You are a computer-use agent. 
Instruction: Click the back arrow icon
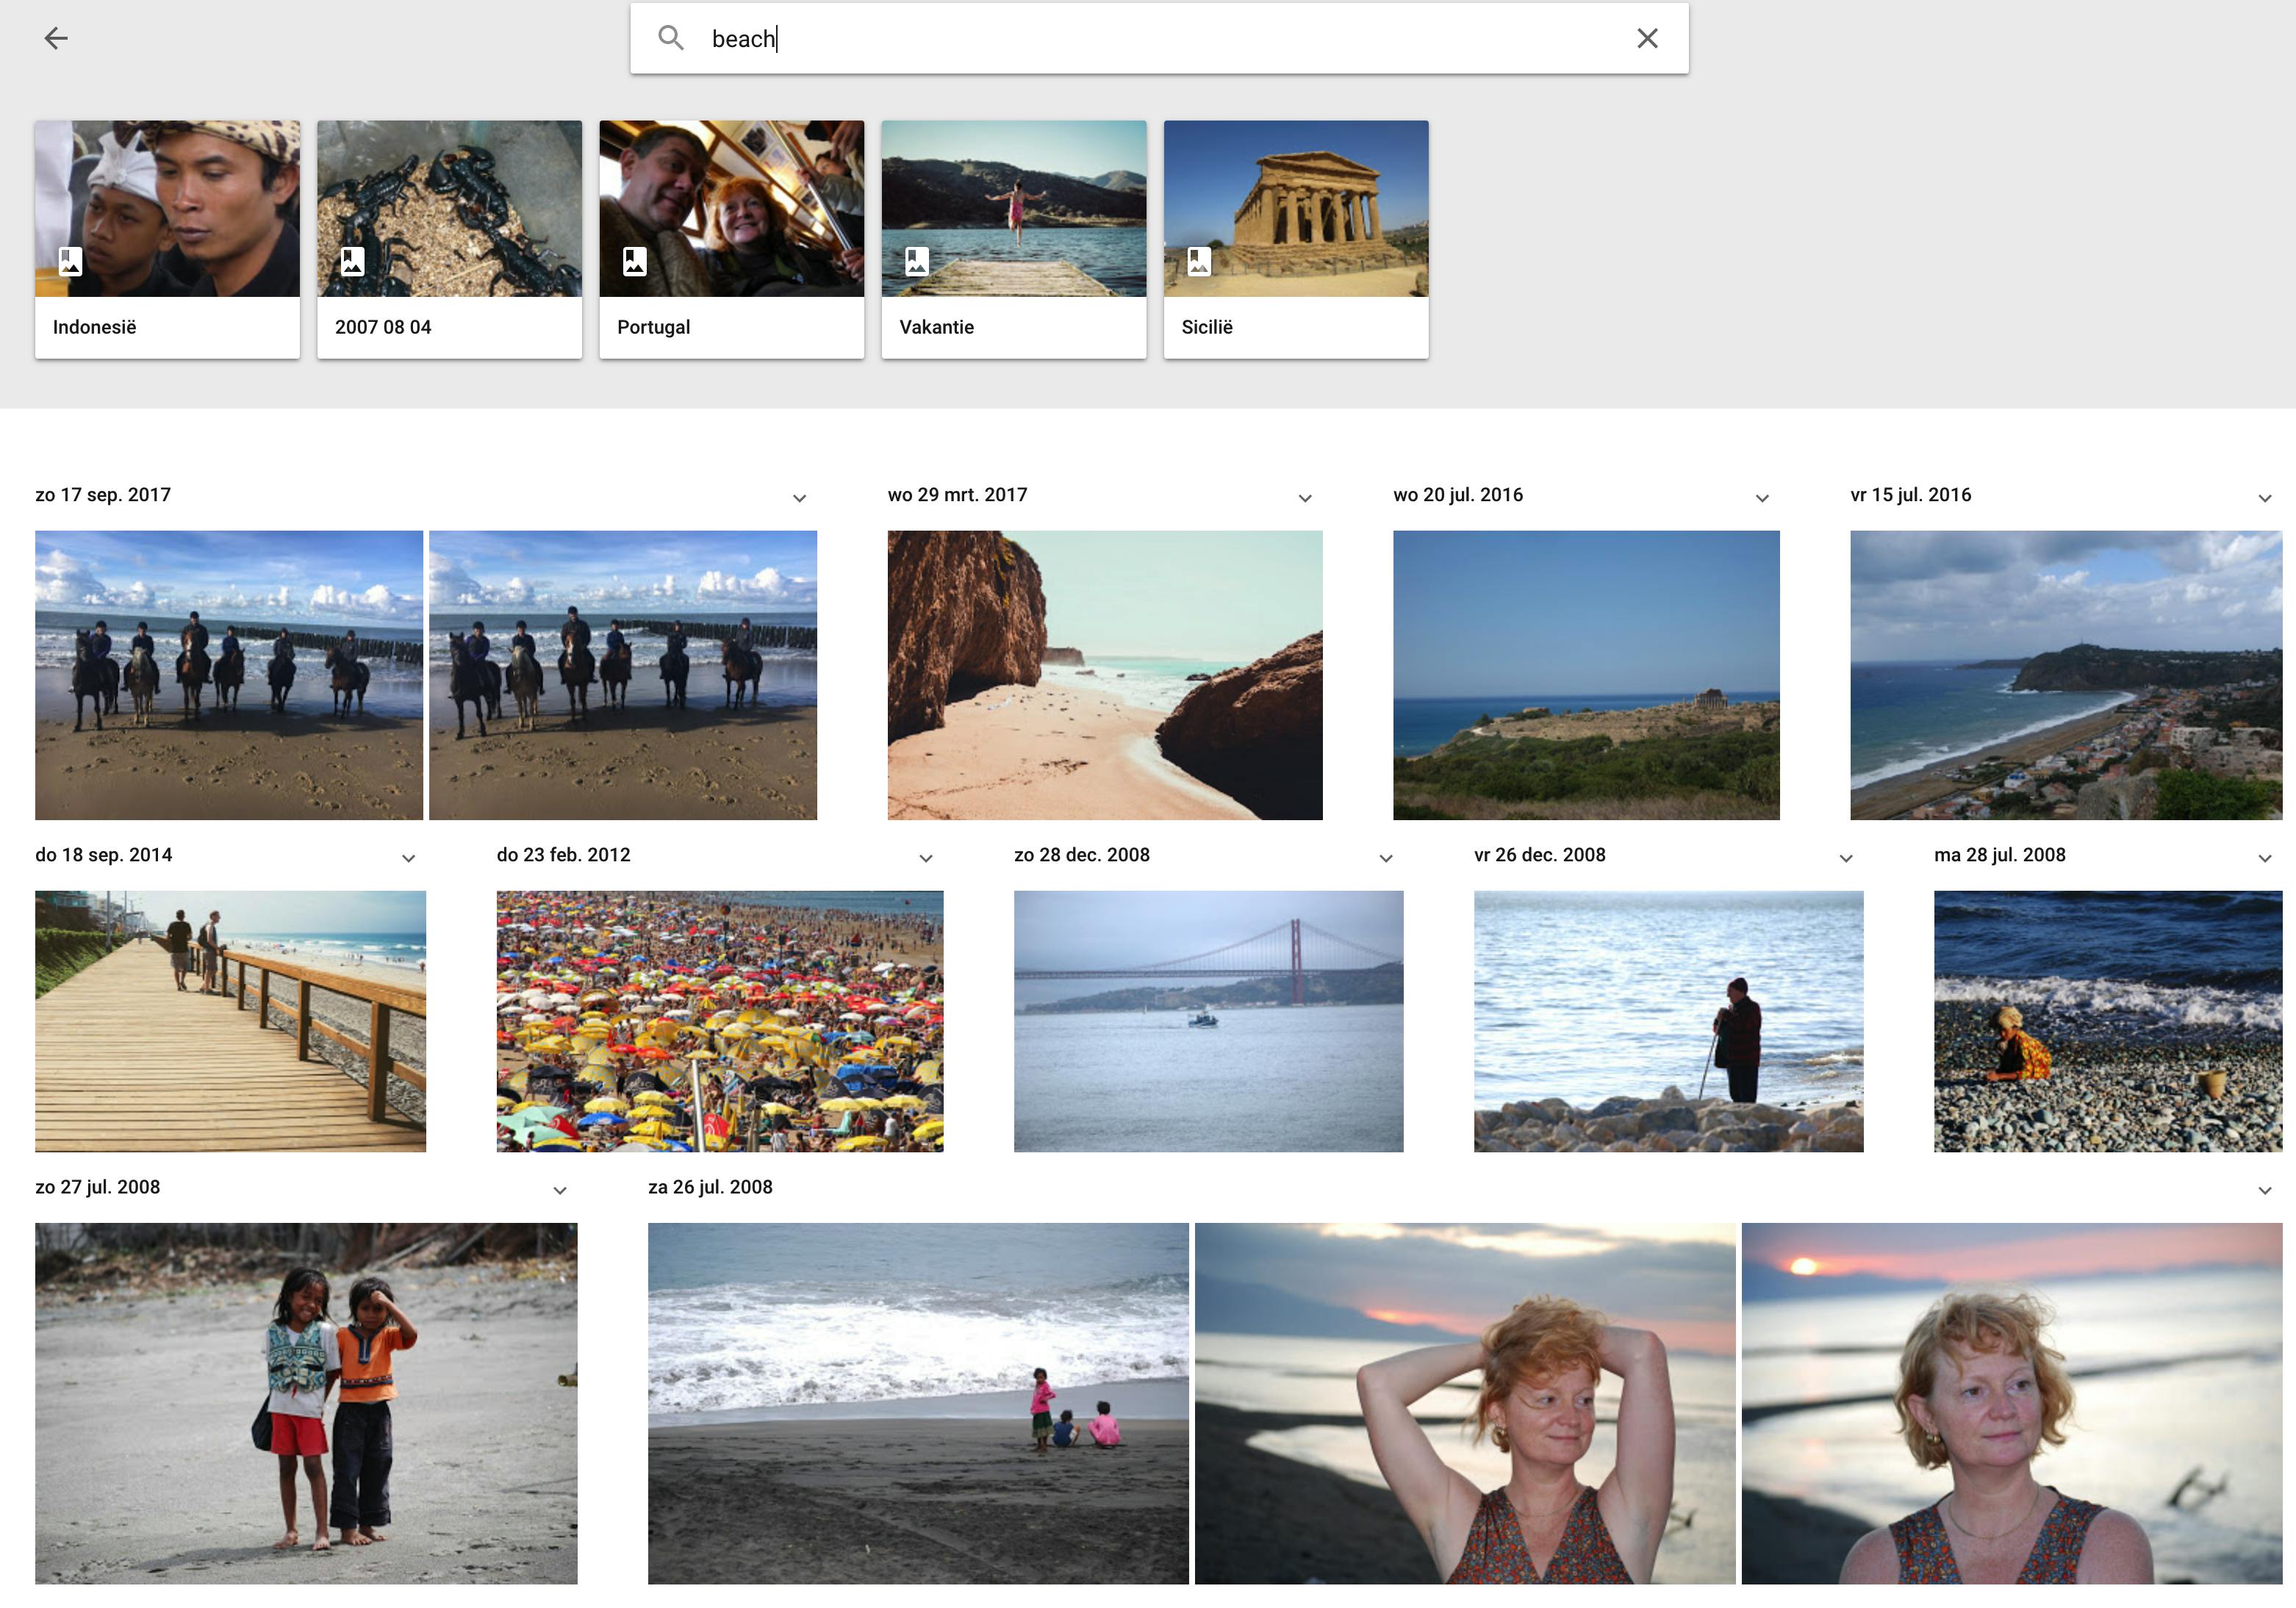click(56, 38)
